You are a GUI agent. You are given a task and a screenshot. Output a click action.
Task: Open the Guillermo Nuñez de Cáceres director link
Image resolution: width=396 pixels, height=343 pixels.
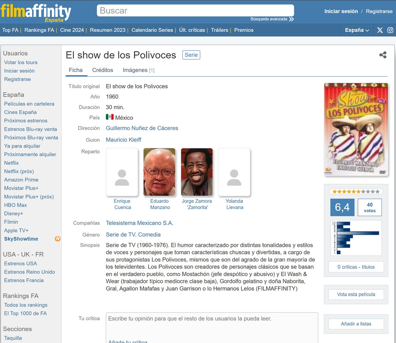point(142,128)
